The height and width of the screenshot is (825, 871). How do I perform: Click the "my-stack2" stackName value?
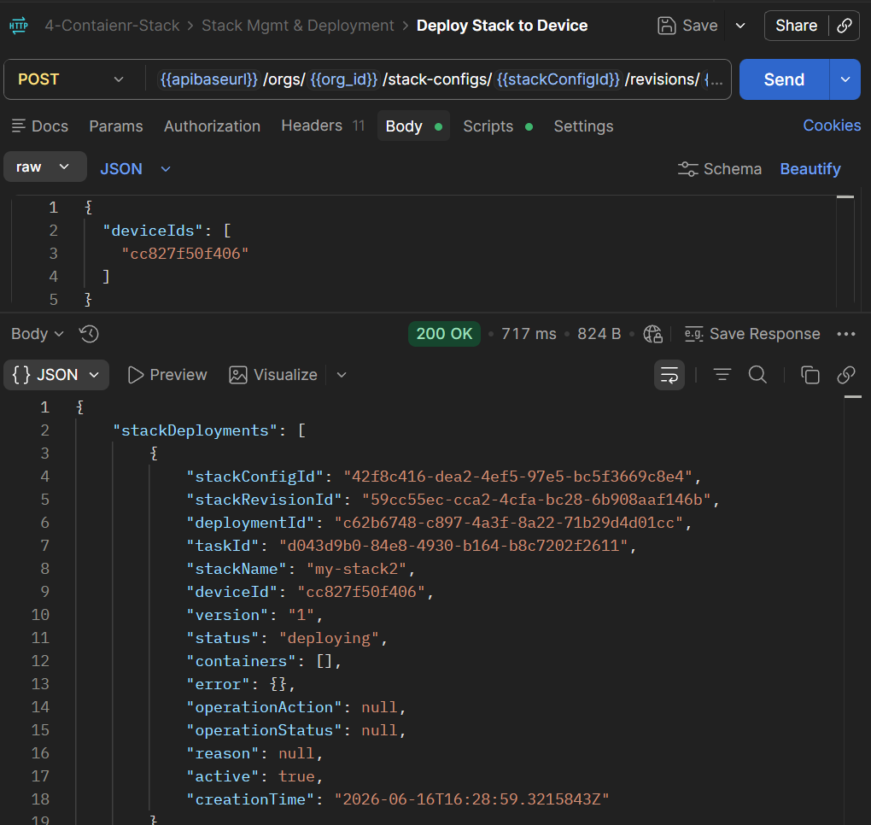click(357, 569)
